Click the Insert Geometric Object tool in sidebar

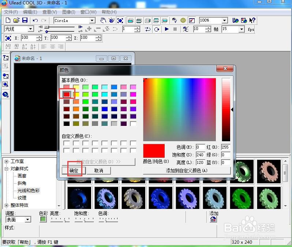click(5, 94)
